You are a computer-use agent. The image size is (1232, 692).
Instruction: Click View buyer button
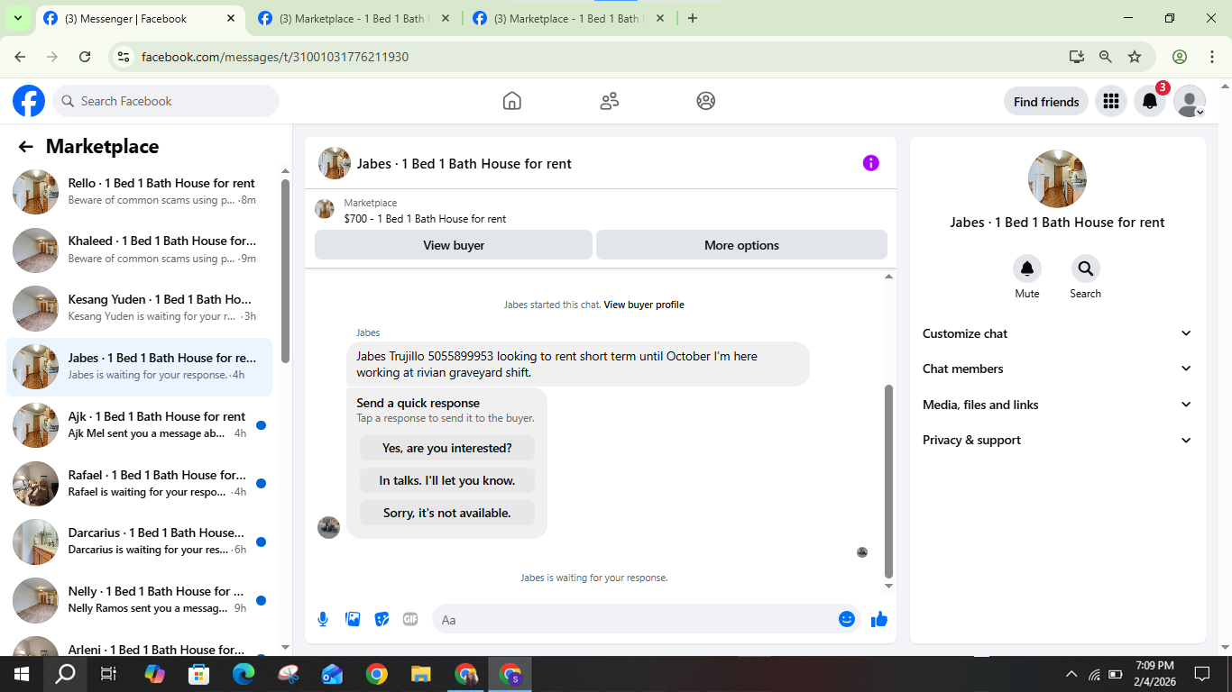[x=454, y=245]
